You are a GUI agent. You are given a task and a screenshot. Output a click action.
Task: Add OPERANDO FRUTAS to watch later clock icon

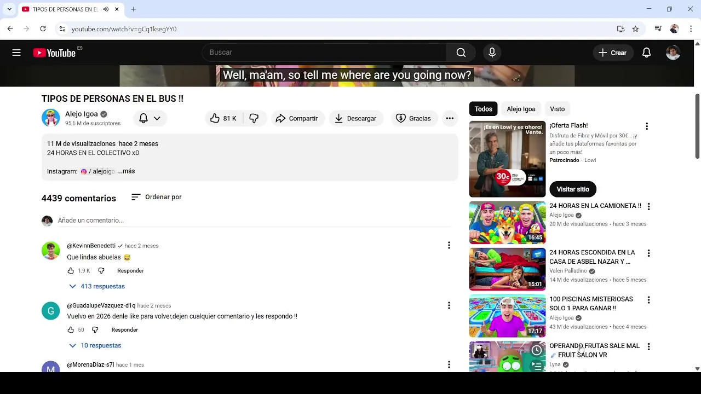[537, 350]
